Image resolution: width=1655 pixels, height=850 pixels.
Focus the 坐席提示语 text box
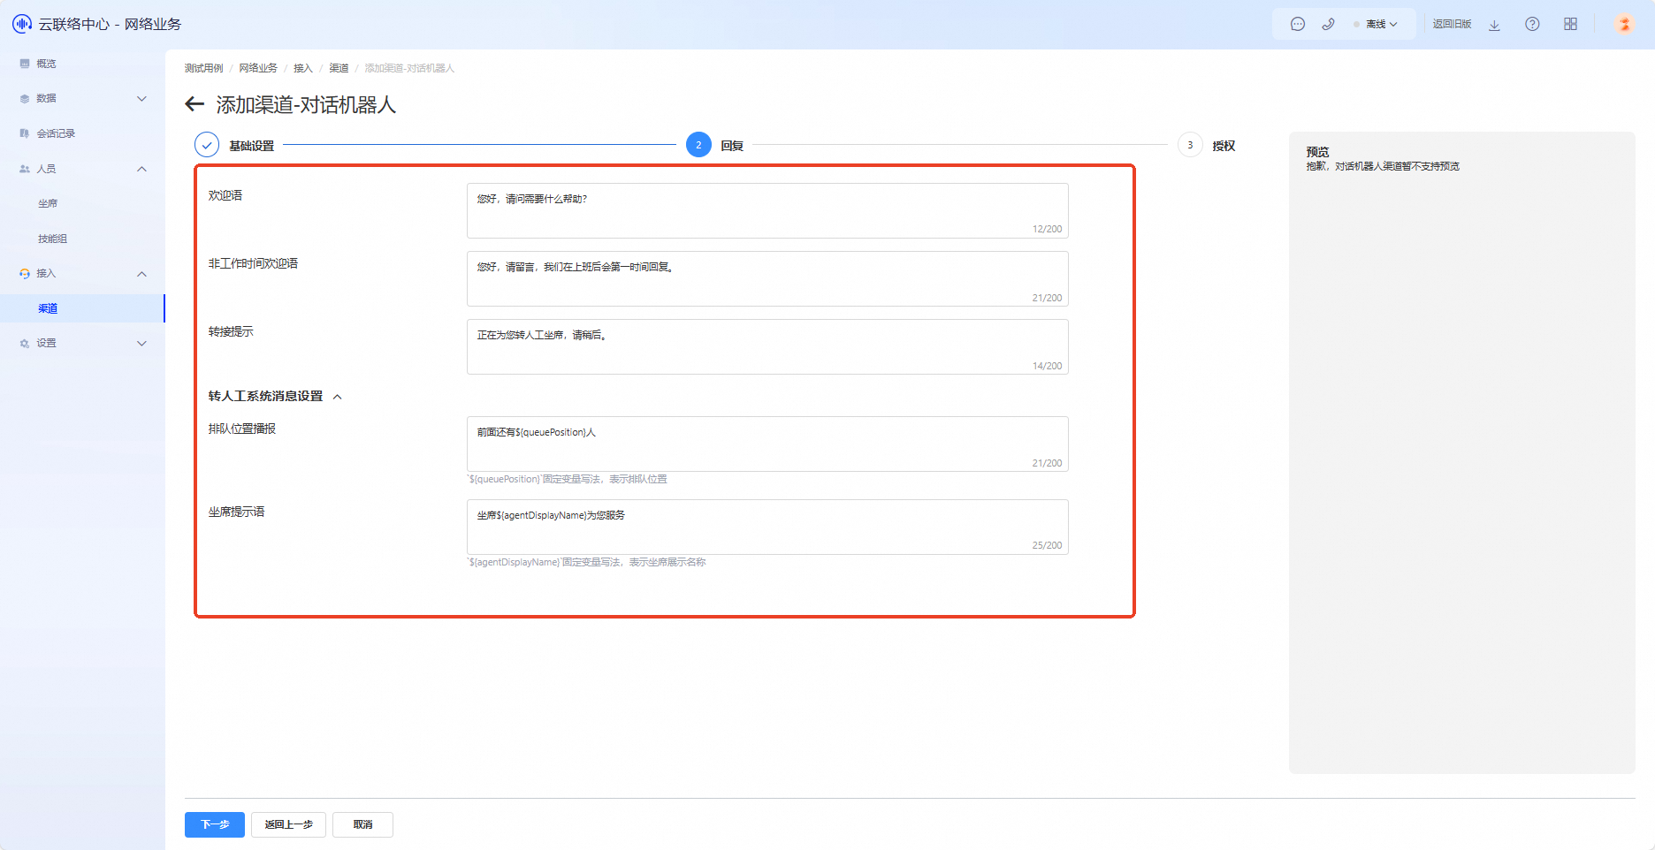[767, 527]
